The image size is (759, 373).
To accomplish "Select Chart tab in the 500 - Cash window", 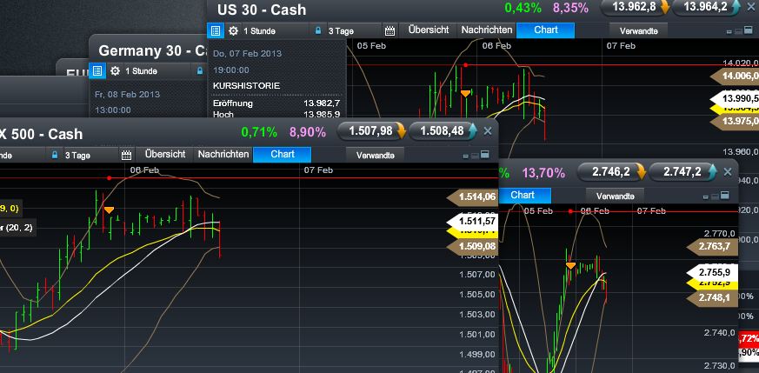I will [283, 154].
